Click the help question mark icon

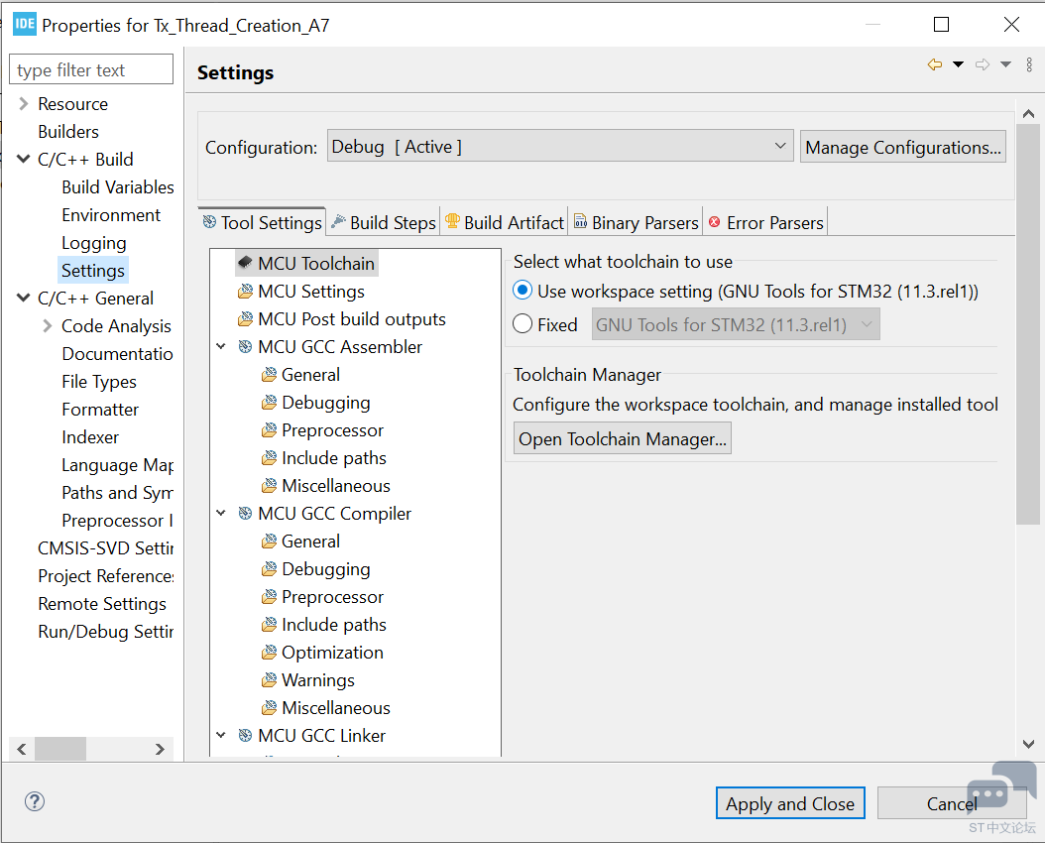(35, 801)
